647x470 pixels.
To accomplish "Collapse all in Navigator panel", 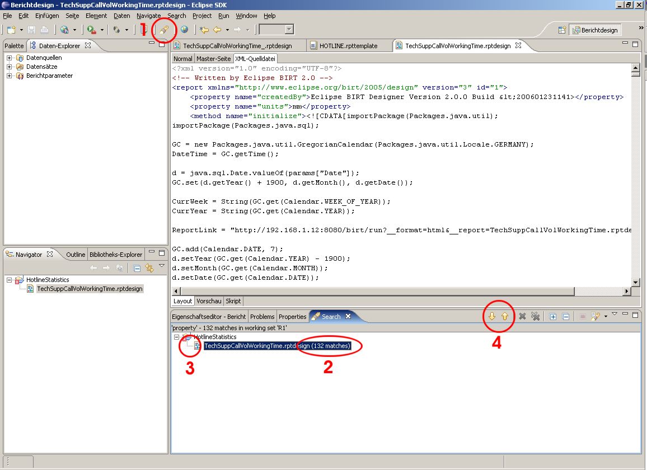I will (x=137, y=269).
